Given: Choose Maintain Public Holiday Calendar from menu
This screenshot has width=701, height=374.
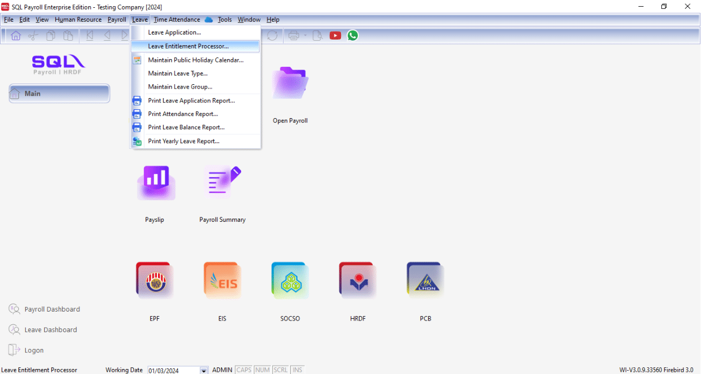Looking at the screenshot, I should point(195,60).
